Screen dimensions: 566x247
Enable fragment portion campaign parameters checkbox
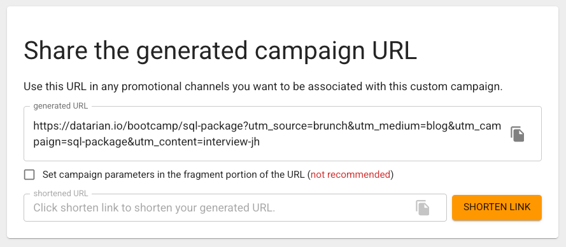tap(29, 175)
